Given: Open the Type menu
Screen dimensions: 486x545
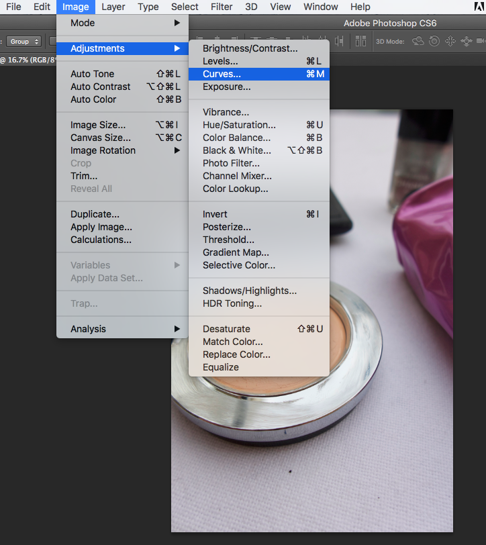Looking at the screenshot, I should click(x=148, y=7).
